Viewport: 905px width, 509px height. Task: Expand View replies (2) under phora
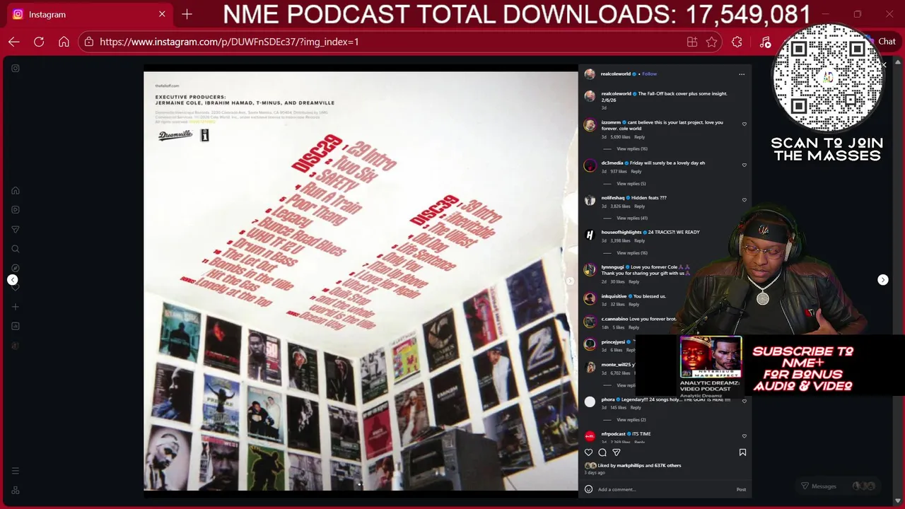631,420
